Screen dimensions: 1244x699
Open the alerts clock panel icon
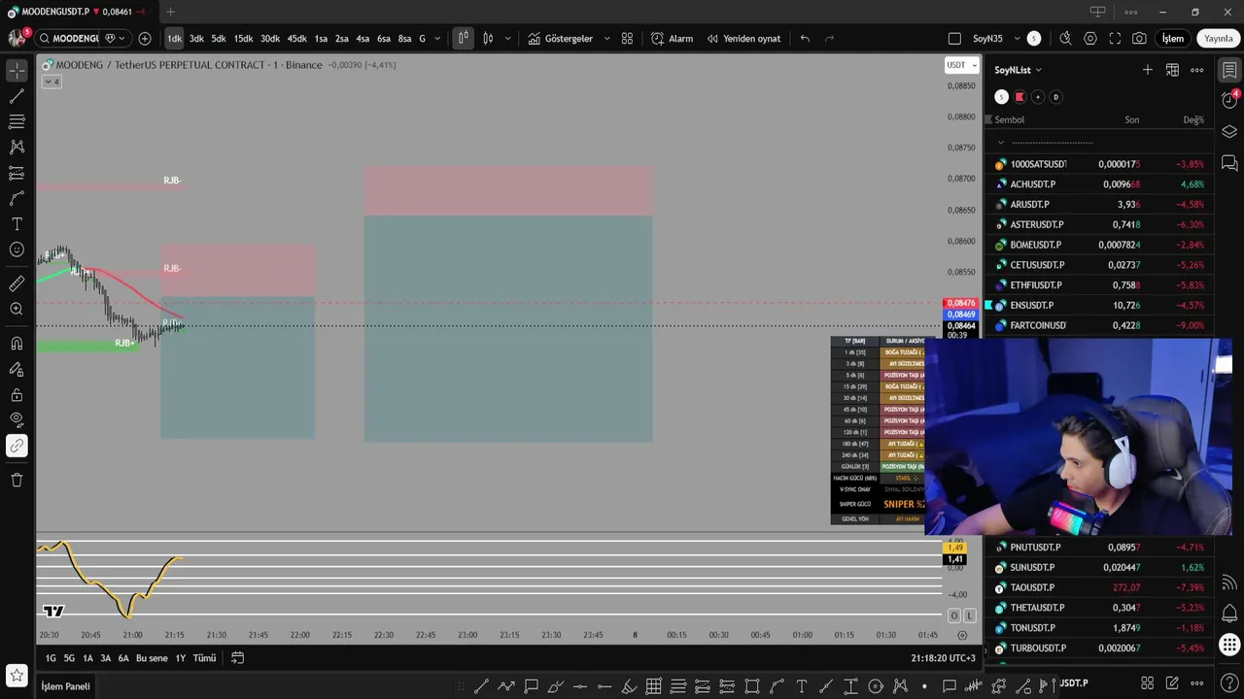click(x=1229, y=100)
